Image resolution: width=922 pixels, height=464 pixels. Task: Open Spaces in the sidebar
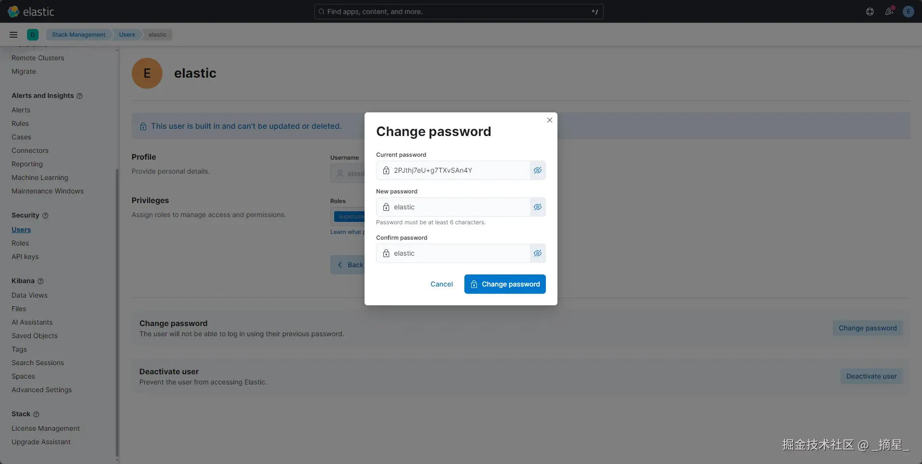(x=23, y=376)
